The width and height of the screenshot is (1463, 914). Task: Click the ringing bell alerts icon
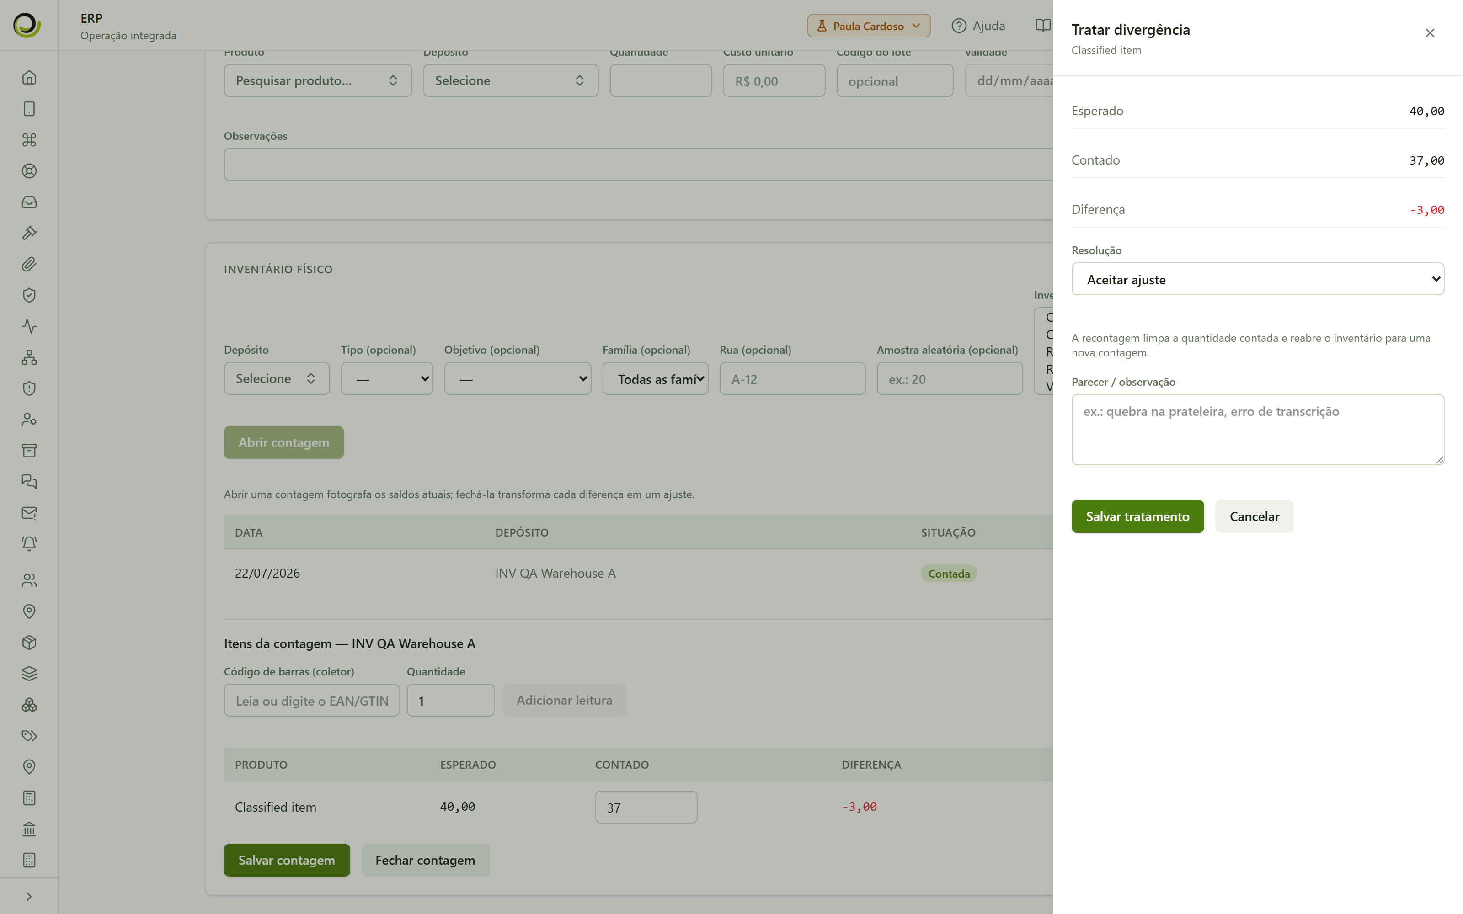pos(29,543)
